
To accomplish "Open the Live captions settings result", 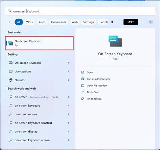I will (x=39, y=71).
